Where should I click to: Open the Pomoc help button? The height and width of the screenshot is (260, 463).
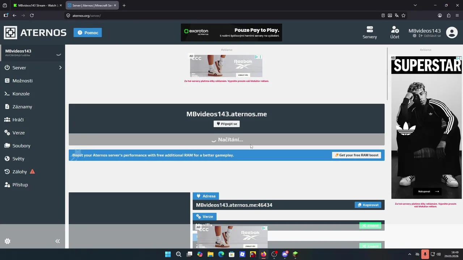pos(88,32)
